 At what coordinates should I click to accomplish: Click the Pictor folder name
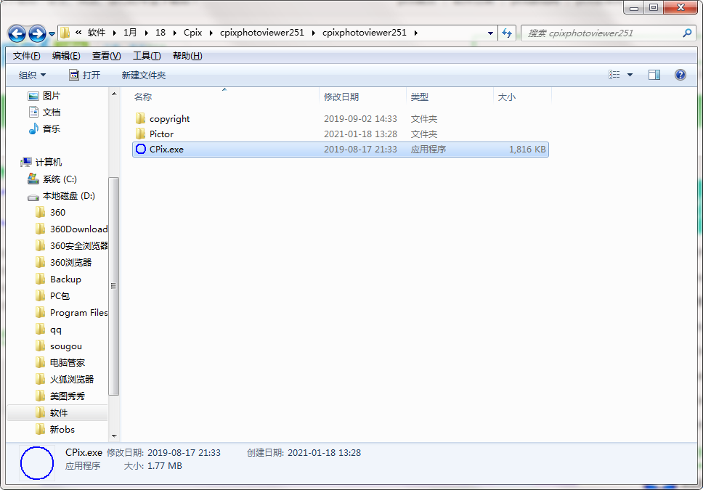coord(161,134)
